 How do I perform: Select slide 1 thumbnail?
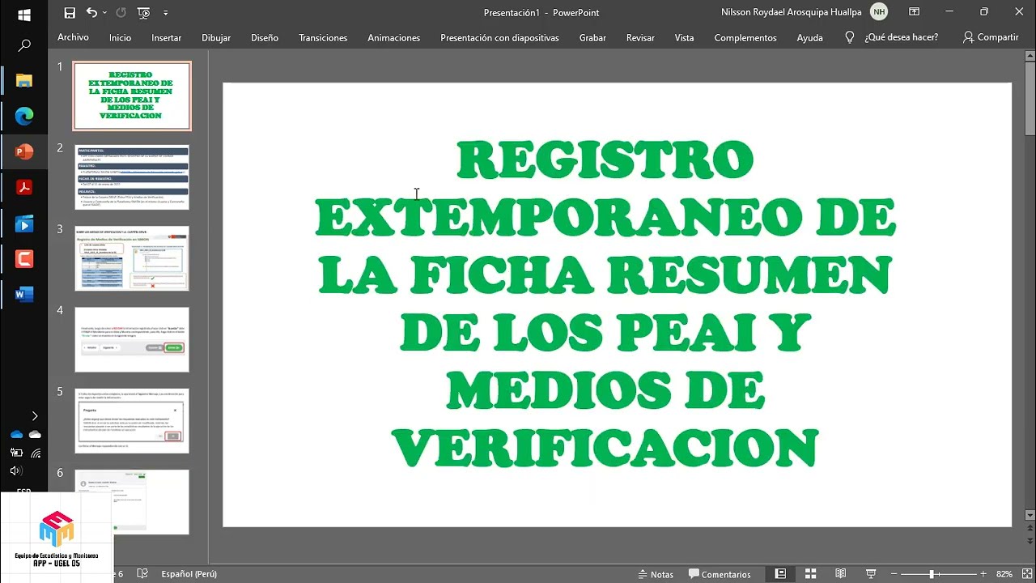[132, 96]
